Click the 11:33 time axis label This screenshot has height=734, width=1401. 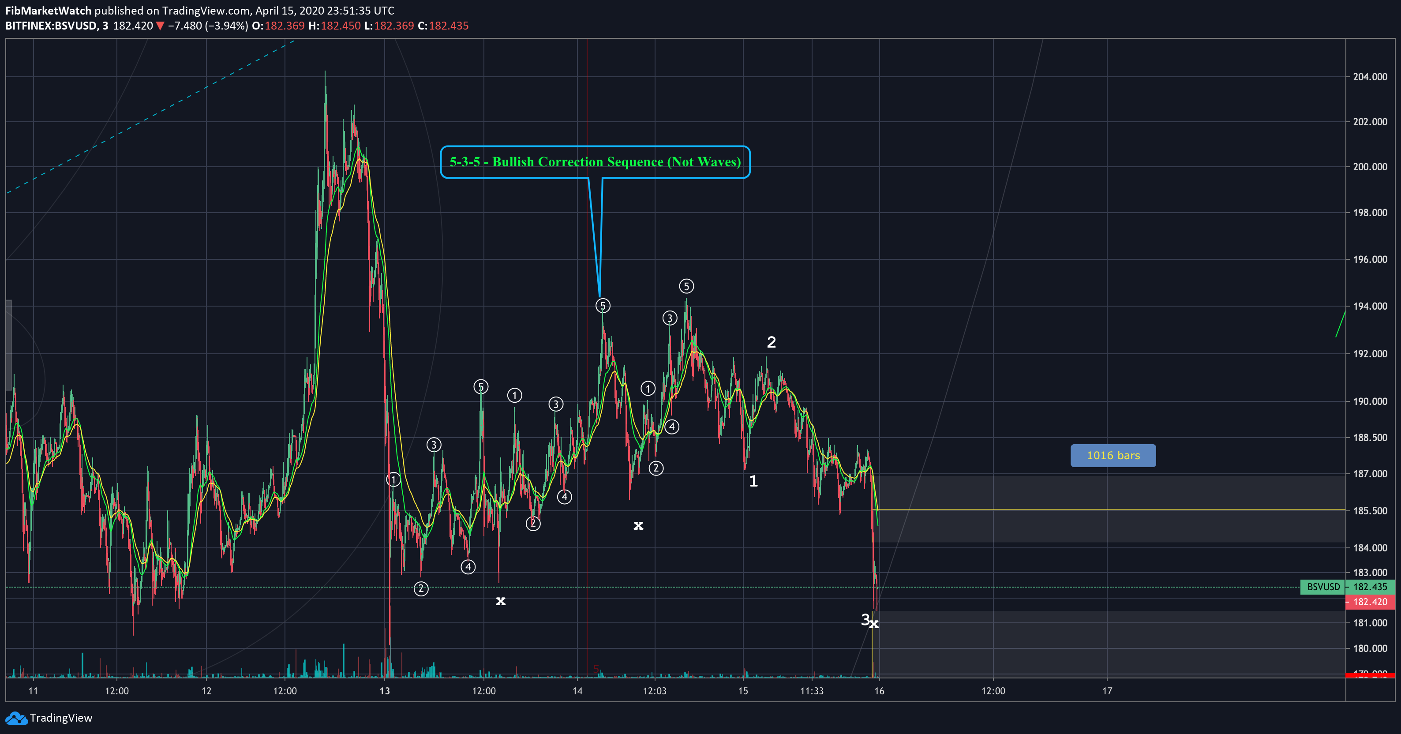[x=812, y=691]
